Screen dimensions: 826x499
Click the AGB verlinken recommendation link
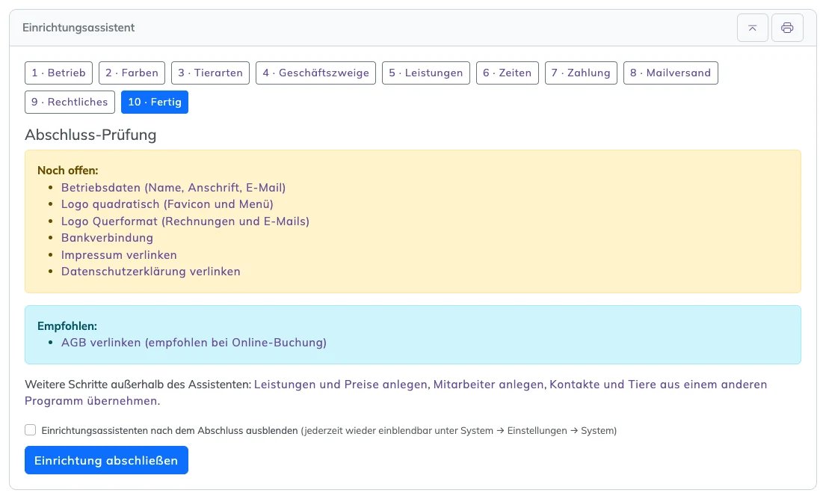[x=194, y=343]
